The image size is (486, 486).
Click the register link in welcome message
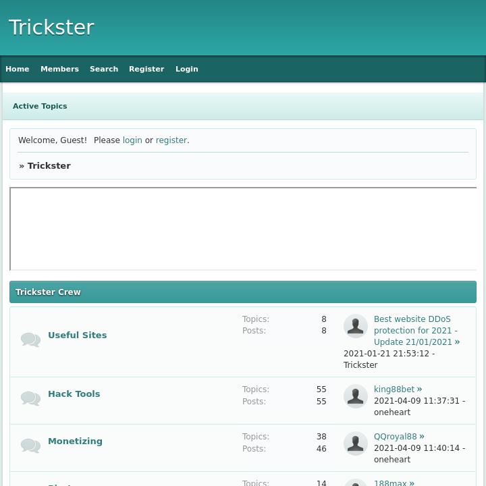pyautogui.click(x=171, y=140)
